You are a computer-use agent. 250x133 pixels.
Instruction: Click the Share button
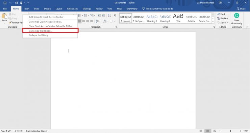click(x=241, y=9)
